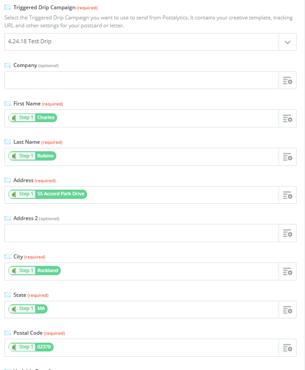Image resolution: width=305 pixels, height=370 pixels.
Task: Click insert-field icon for Postal Code
Action: click(288, 348)
